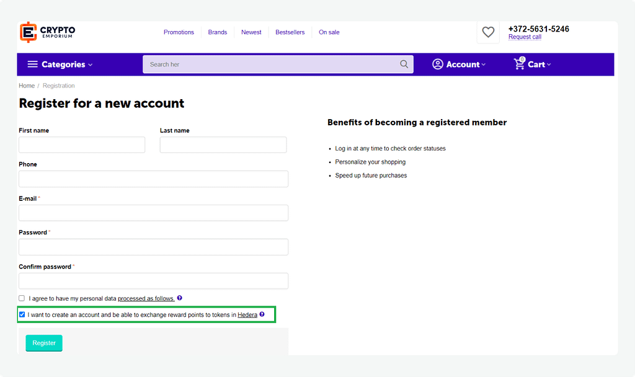The height and width of the screenshot is (377, 635).
Task: Open the Promotions menu item
Action: tap(179, 32)
